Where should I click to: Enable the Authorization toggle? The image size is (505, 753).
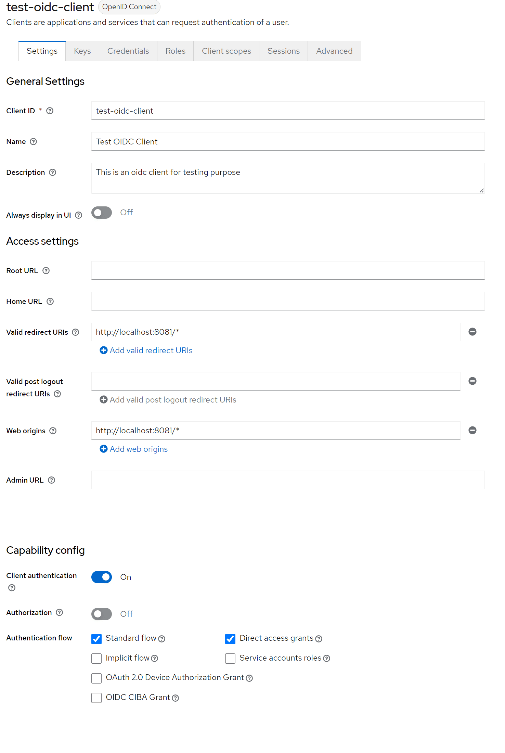[102, 614]
